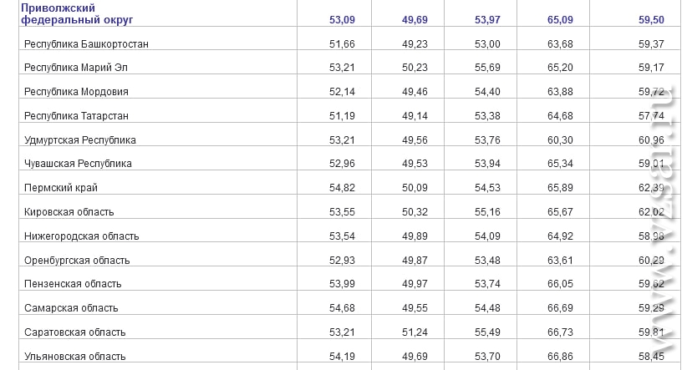
Task: Click the value 60,96 in Удмуртская row
Action: 651,140
